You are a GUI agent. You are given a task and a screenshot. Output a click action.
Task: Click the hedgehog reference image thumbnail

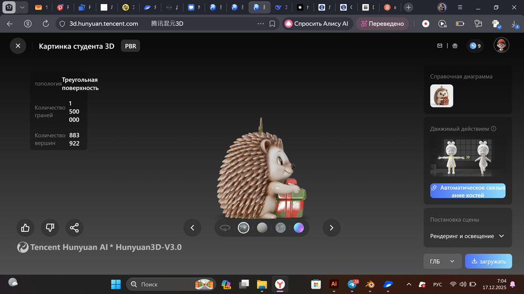pos(441,96)
